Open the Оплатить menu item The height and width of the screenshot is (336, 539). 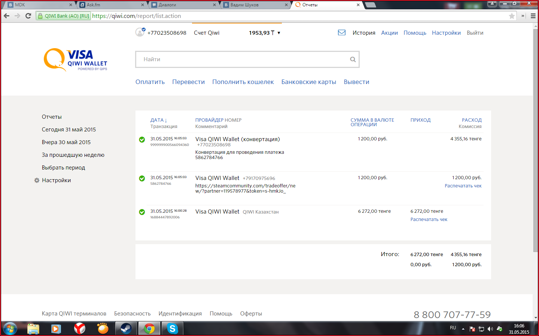point(150,82)
